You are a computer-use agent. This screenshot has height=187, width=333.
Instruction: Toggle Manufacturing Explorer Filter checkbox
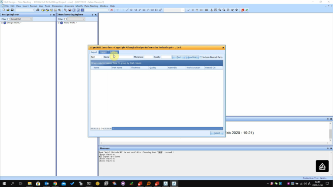coord(65,19)
